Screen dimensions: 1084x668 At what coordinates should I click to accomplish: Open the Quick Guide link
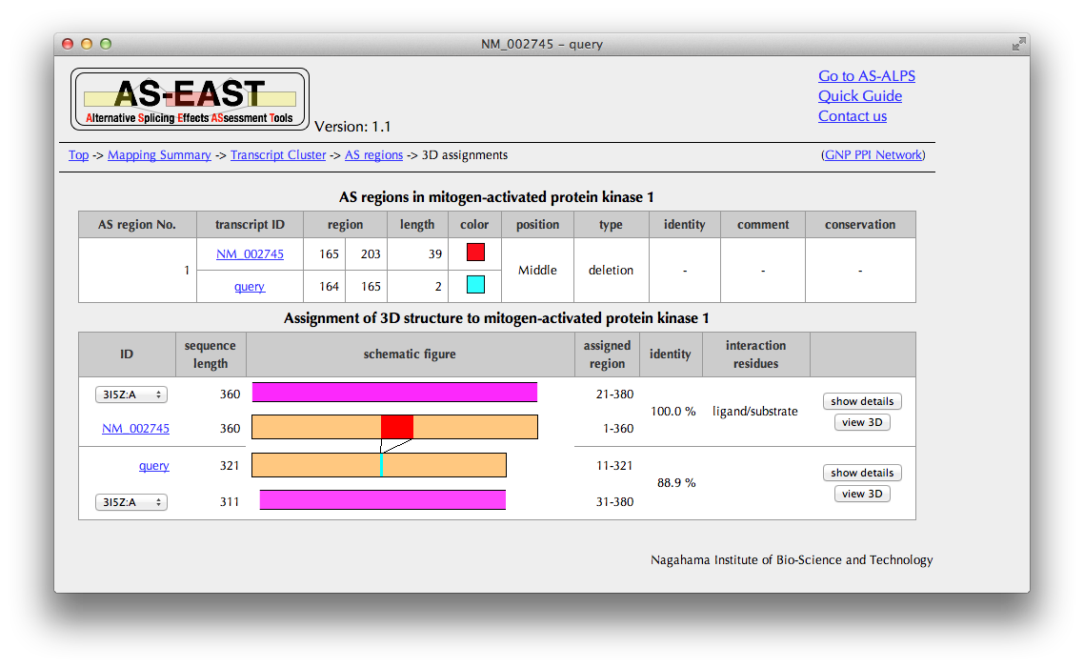[859, 96]
